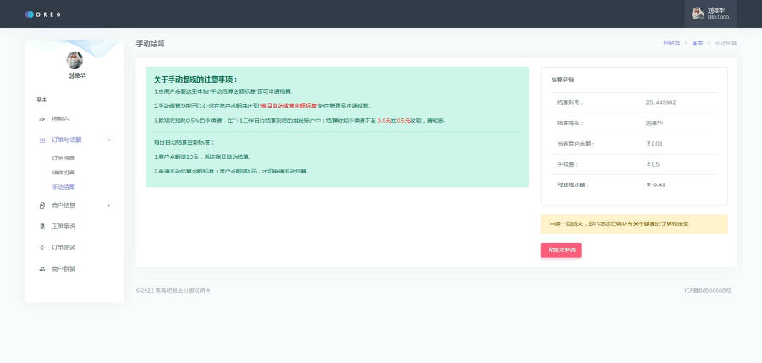Click the red submit application button

pyautogui.click(x=560, y=250)
